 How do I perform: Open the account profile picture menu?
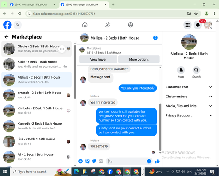tap(208, 25)
